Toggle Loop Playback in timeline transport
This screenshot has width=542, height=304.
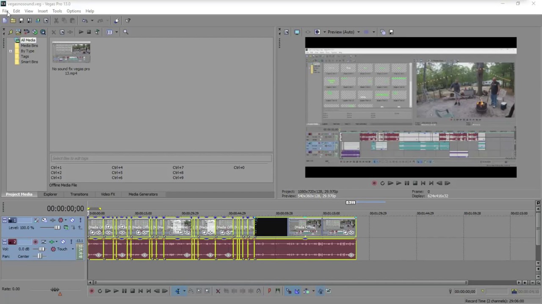pos(100,291)
